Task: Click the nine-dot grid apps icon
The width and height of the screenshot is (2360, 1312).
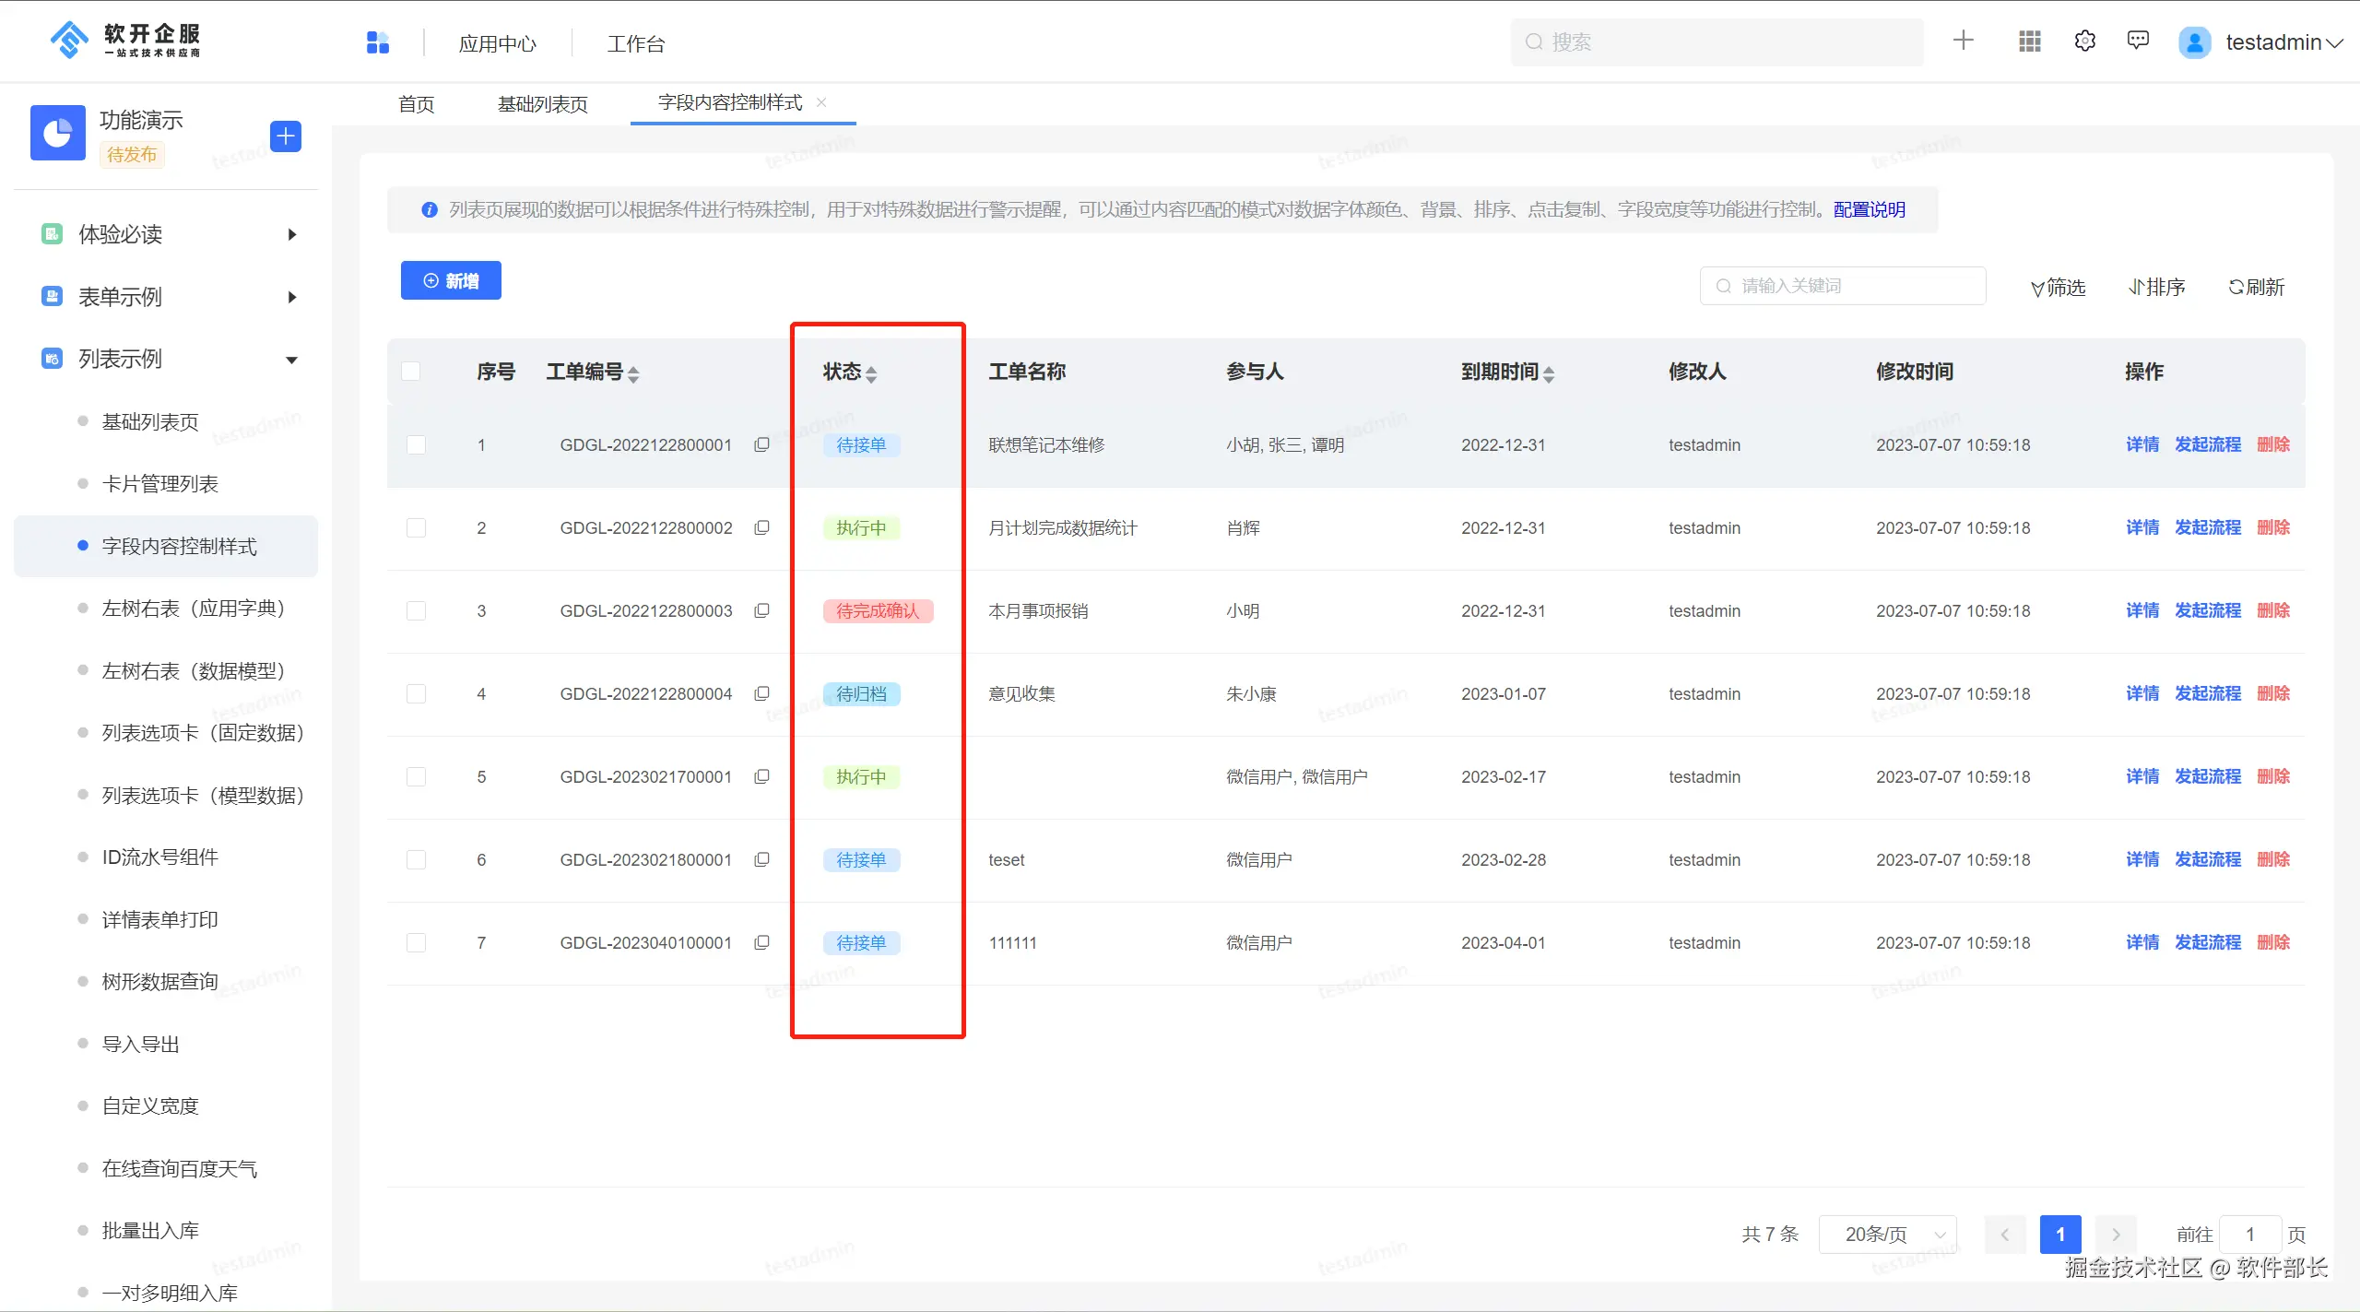Action: coord(2030,41)
